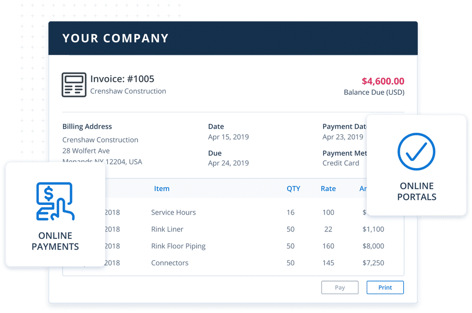The width and height of the screenshot is (472, 313).
Task: Click the invoice document icon
Action: click(74, 85)
